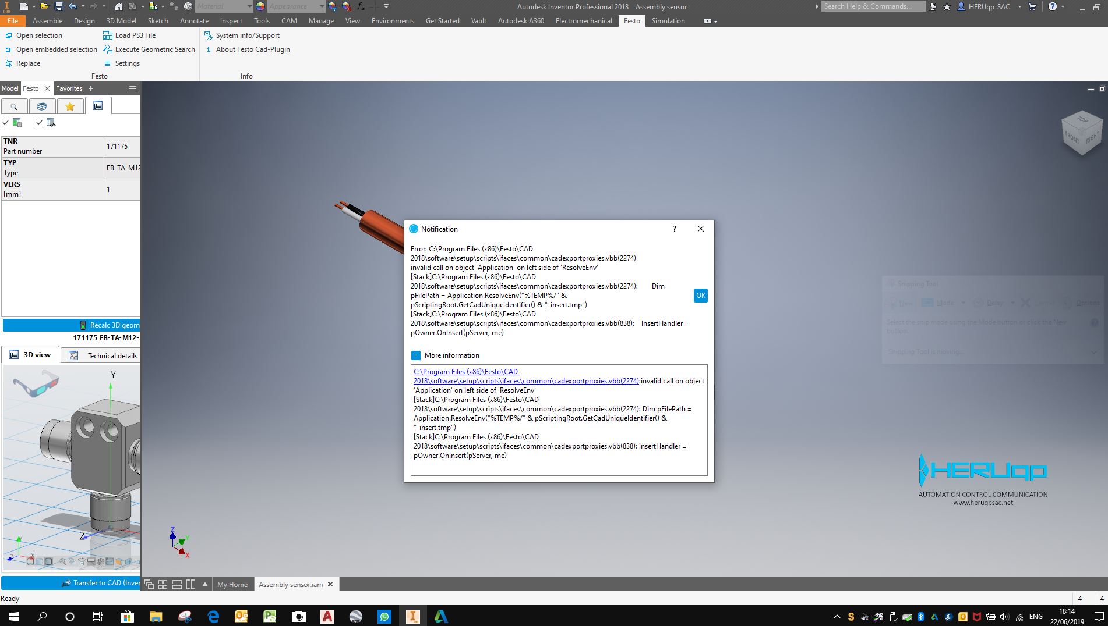Open the Simulation ribbon tab
The image size is (1108, 626).
tap(668, 20)
